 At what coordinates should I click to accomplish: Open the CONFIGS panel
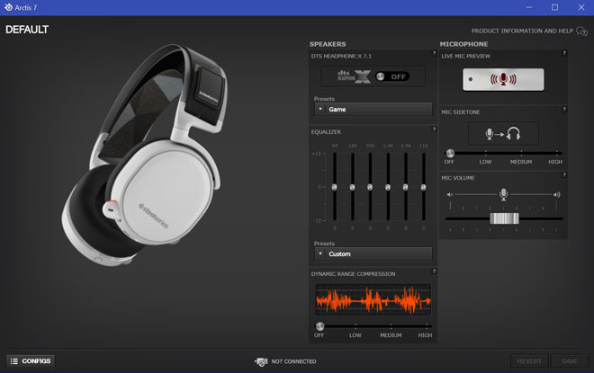pos(31,361)
